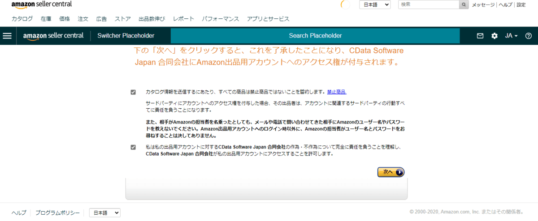Click the search magnifier button
Viewport: 538px width, 221px height.
[x=464, y=4]
